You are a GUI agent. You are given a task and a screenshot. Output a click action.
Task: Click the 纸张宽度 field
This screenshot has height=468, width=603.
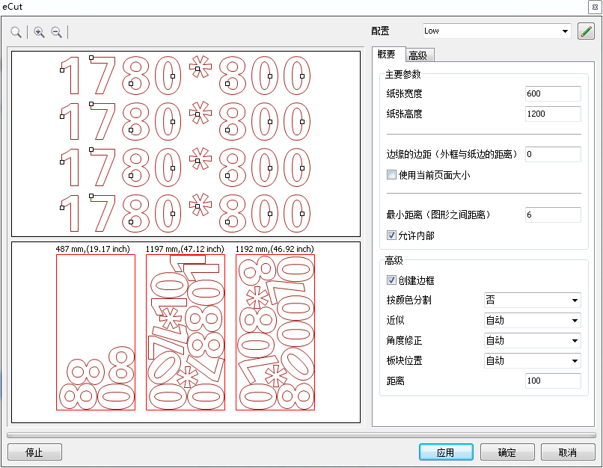(553, 93)
